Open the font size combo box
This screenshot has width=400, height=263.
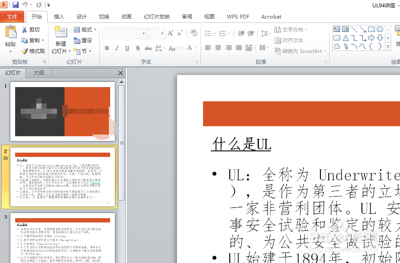point(156,33)
